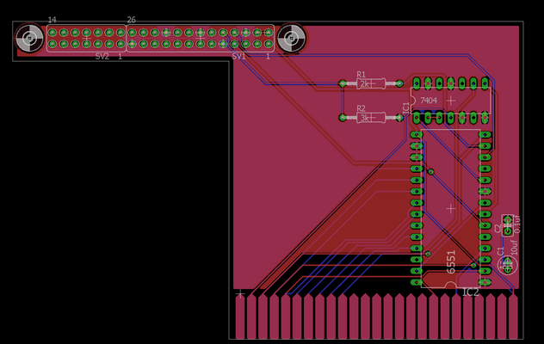Screen dimensions: 544x344
Task: Select capacitor C2 0.1uF
Action: [508, 226]
